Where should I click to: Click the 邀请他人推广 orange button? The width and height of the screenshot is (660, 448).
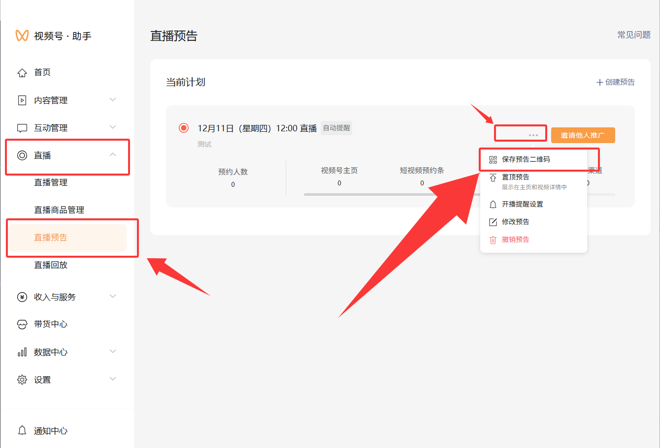tap(583, 135)
